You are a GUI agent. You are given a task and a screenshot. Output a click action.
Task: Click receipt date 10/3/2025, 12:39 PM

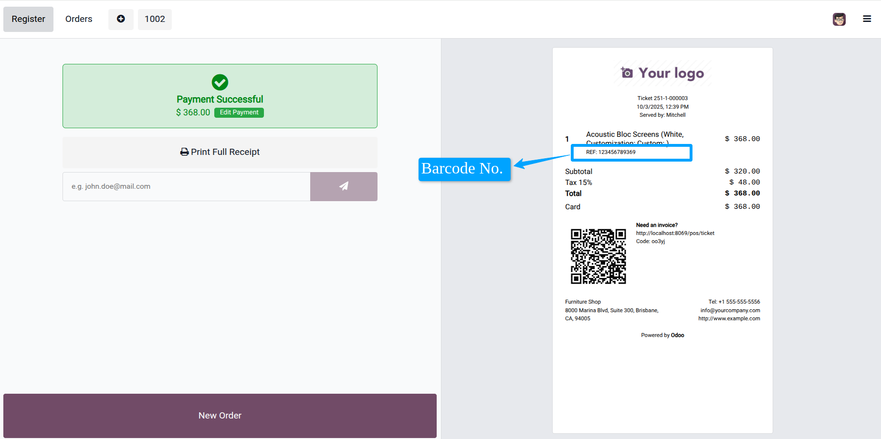662,107
